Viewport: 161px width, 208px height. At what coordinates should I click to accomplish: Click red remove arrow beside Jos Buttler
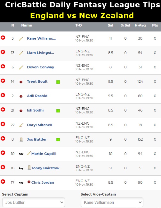pos(3,138)
